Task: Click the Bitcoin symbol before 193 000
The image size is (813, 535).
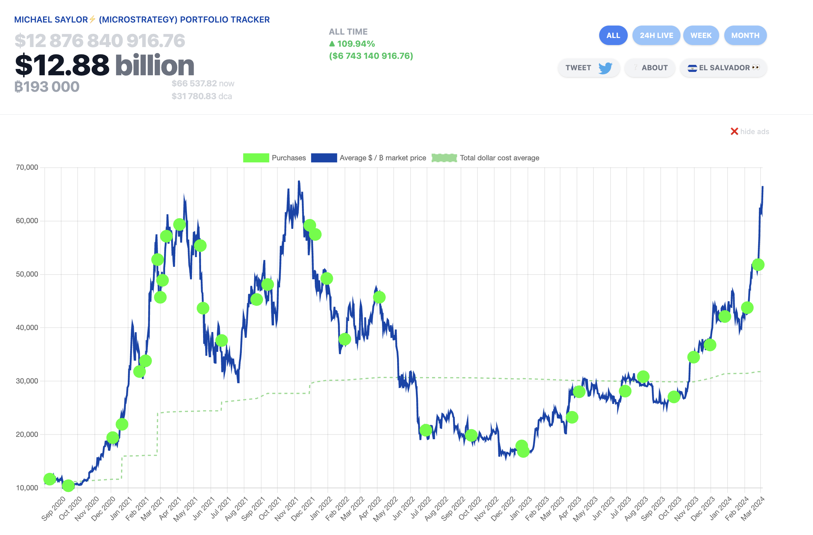Action: 18,87
